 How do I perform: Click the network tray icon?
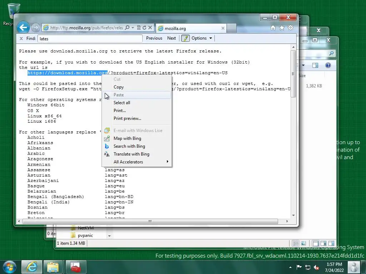(x=308, y=268)
